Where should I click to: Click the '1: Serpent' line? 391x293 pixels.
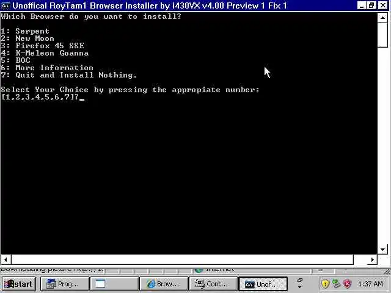pyautogui.click(x=25, y=31)
